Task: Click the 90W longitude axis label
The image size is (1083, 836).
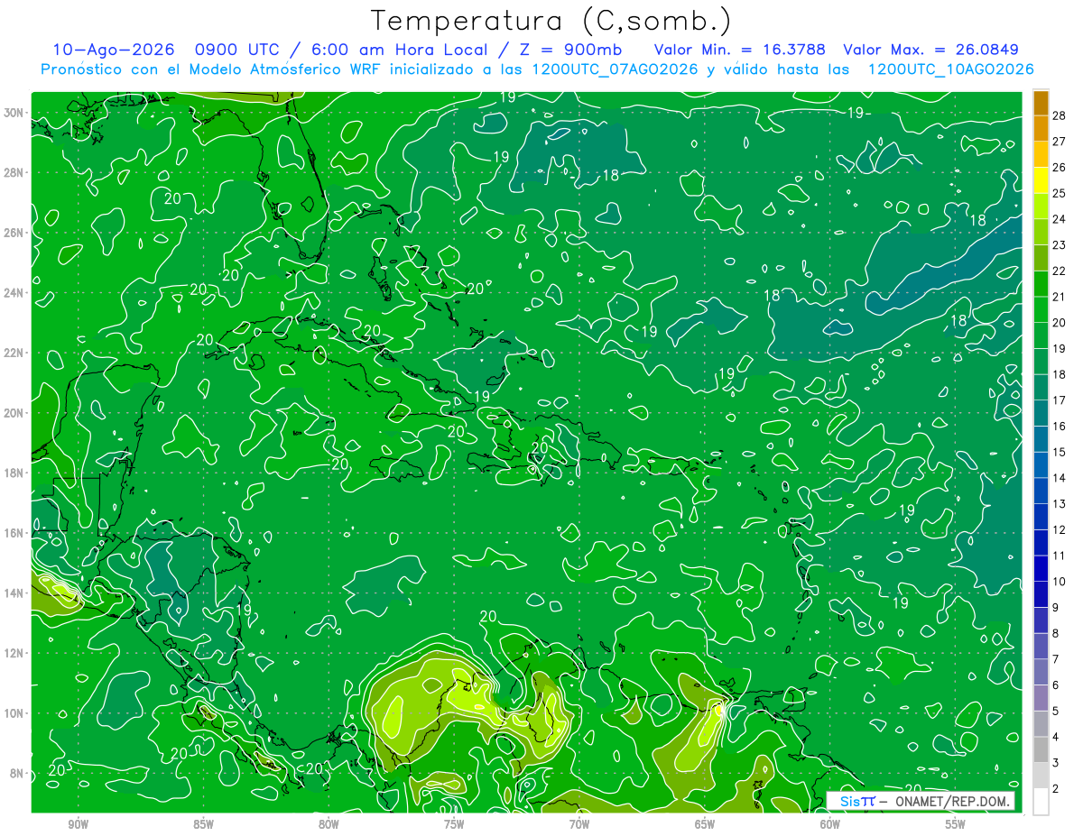Action: tap(78, 824)
